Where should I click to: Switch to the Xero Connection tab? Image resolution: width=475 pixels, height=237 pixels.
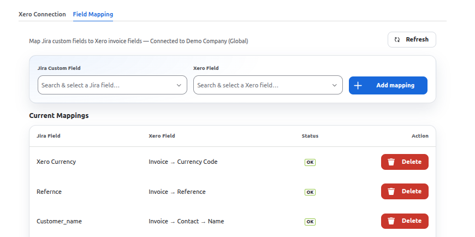[42, 14]
